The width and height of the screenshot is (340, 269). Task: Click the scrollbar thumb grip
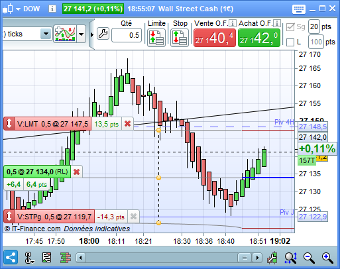(x=245, y=258)
